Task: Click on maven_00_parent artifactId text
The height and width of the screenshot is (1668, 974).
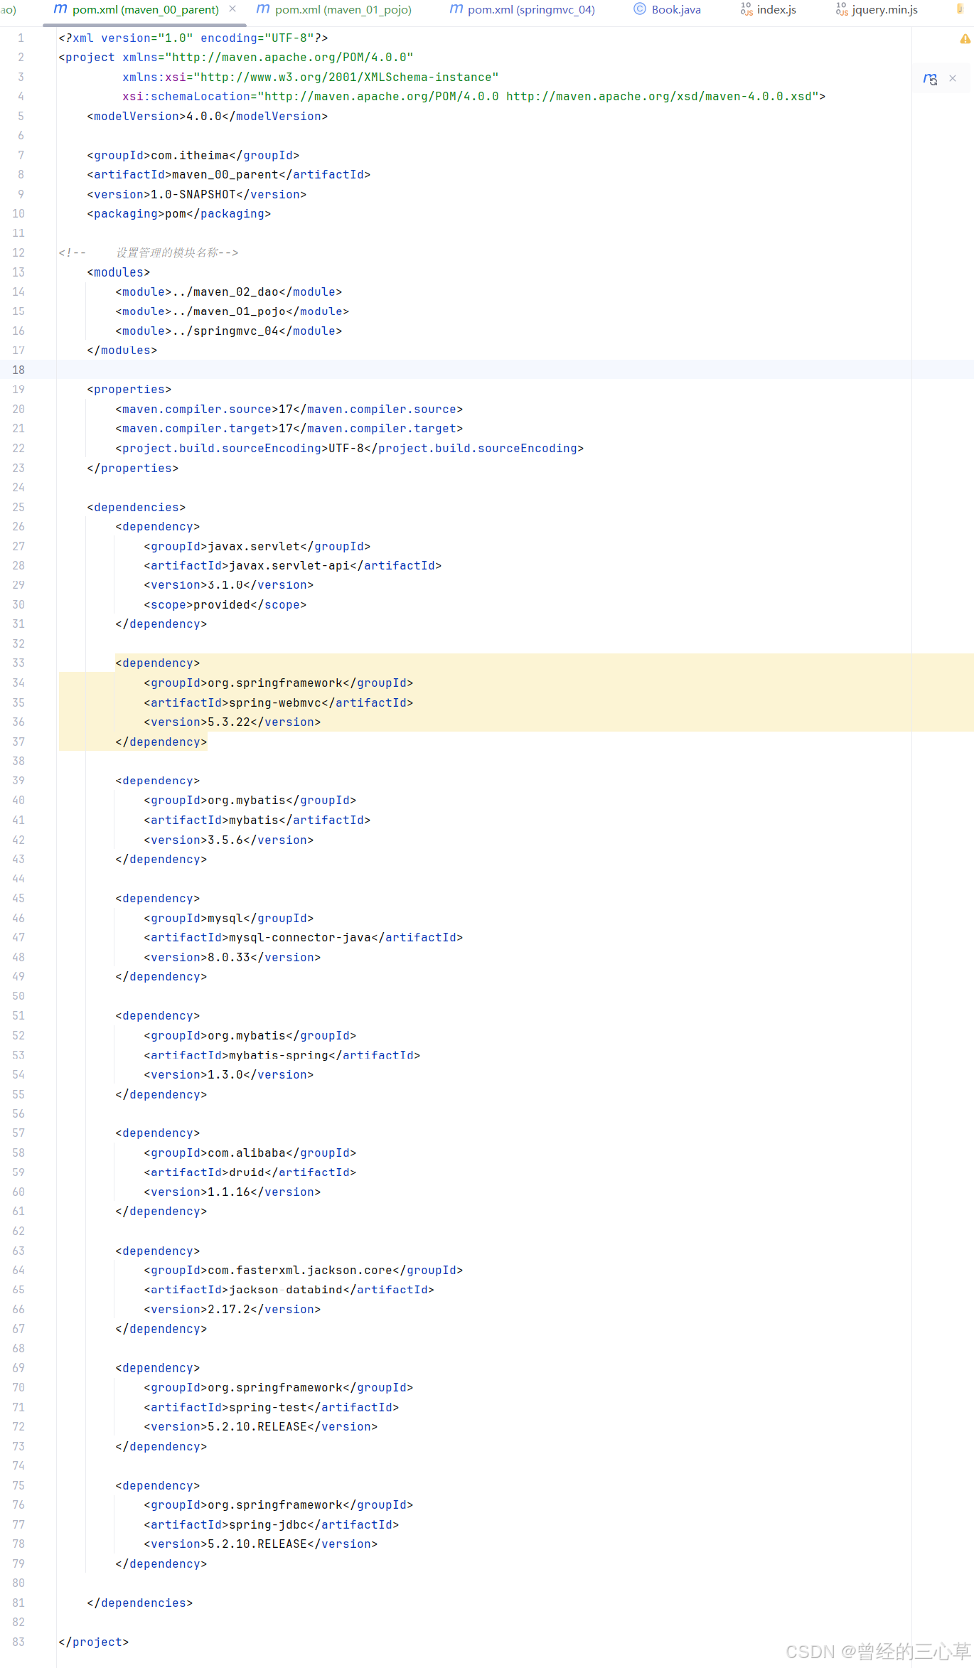Action: point(225,174)
